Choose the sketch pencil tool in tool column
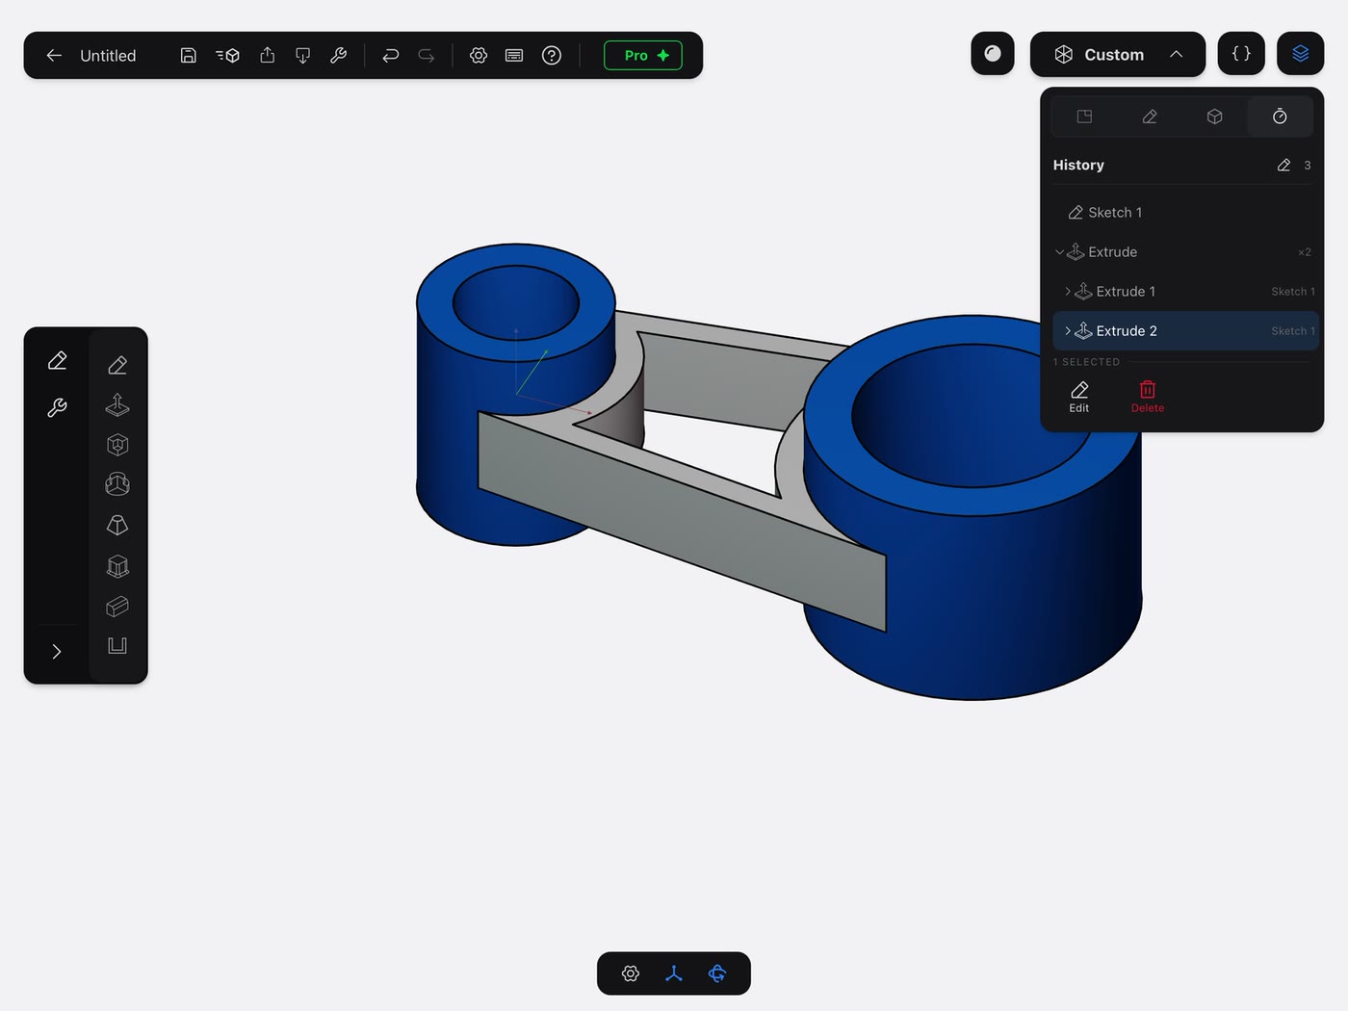 [x=117, y=365]
